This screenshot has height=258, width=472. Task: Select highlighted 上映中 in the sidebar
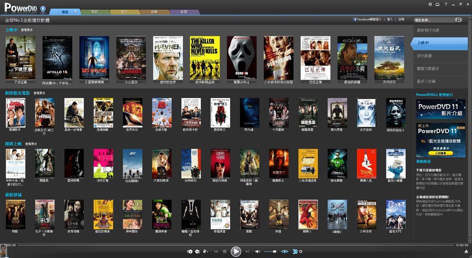pos(439,43)
